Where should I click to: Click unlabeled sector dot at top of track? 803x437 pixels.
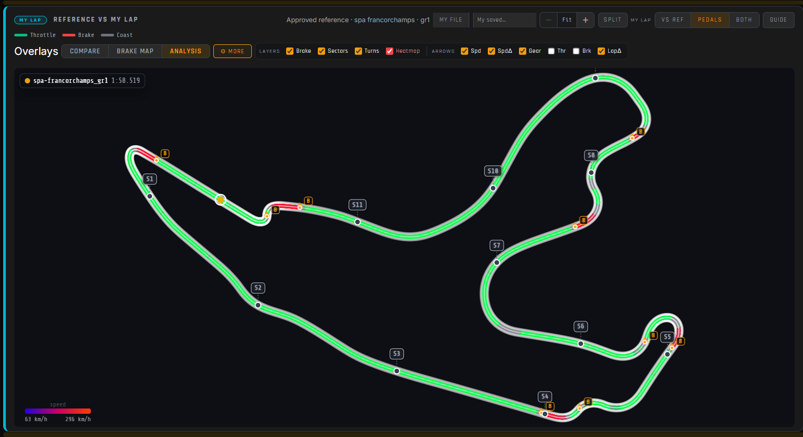[595, 78]
